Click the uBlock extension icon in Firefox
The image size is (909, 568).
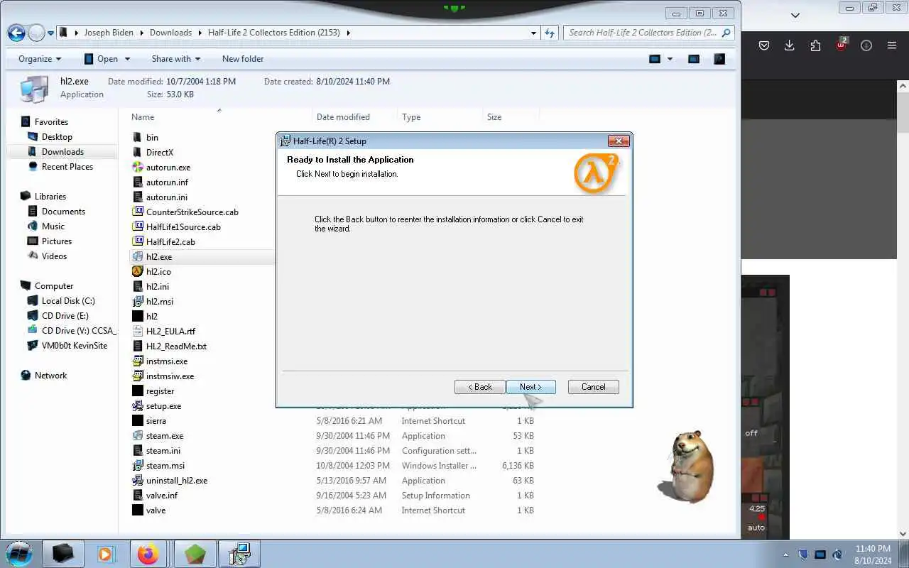click(841, 45)
